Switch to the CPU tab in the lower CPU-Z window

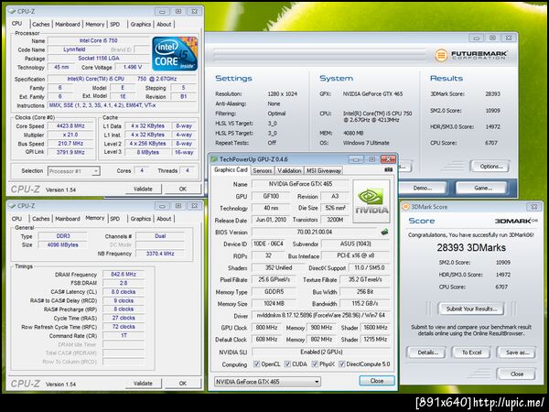(x=16, y=219)
